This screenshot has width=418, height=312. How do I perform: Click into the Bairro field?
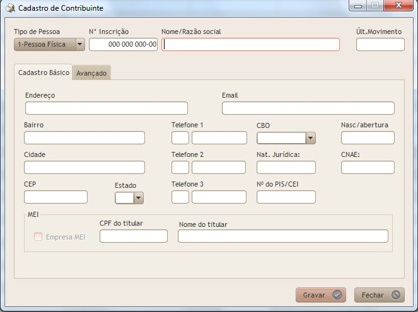[84, 137]
